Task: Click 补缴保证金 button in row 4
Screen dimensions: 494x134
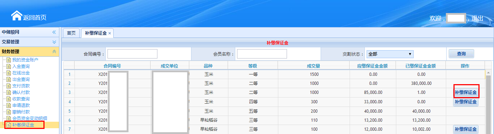Action: pyautogui.click(x=466, y=102)
